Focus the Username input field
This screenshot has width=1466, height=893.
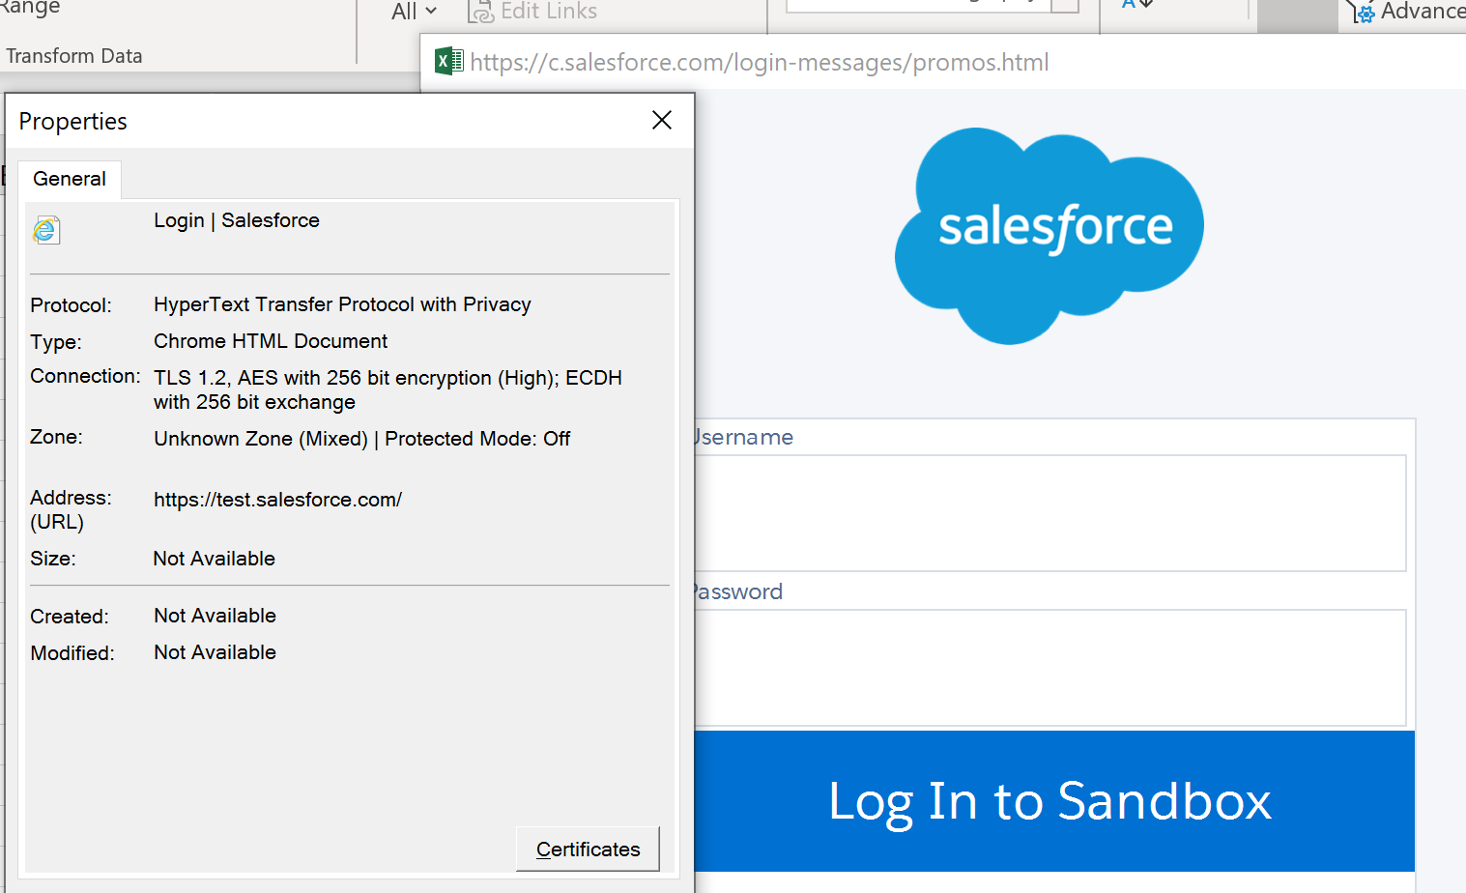click(1050, 513)
